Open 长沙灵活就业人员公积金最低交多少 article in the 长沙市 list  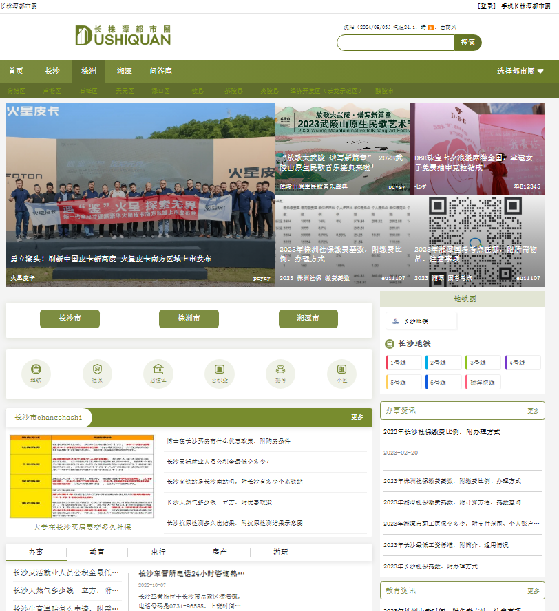[x=218, y=462]
